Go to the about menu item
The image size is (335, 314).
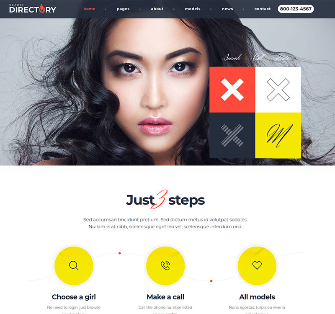(157, 9)
